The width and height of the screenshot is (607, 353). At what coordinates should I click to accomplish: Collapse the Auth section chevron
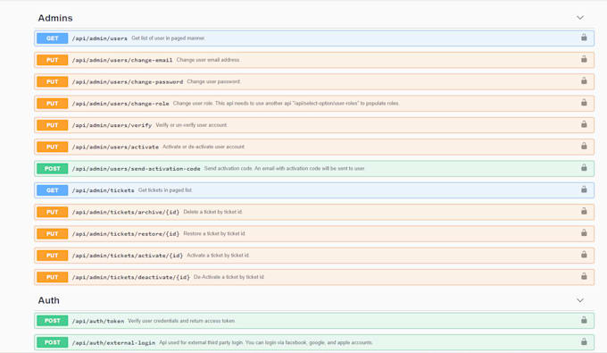(x=580, y=300)
